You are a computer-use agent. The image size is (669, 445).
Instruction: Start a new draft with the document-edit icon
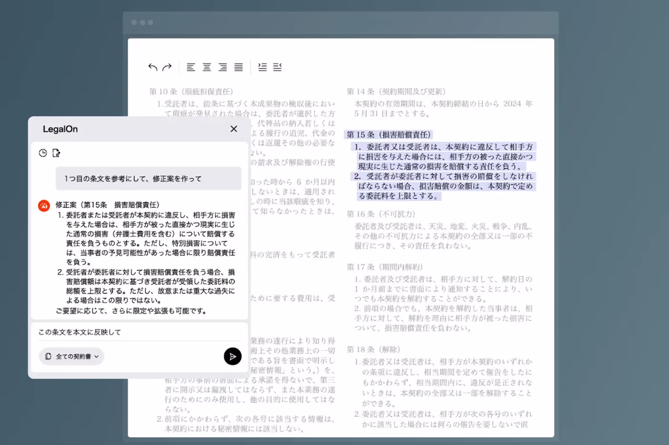(56, 153)
